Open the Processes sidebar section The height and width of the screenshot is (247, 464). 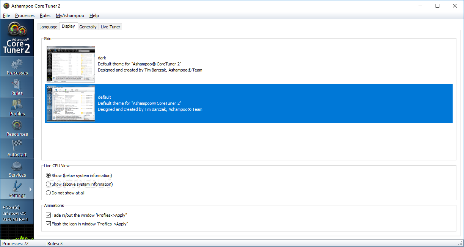17,67
